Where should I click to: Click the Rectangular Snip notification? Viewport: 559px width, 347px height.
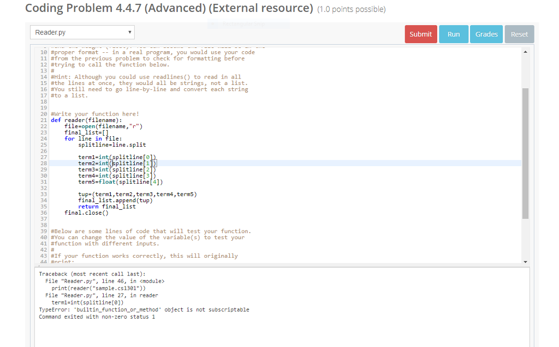(x=246, y=24)
